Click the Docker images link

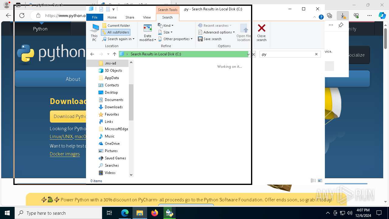(x=65, y=154)
